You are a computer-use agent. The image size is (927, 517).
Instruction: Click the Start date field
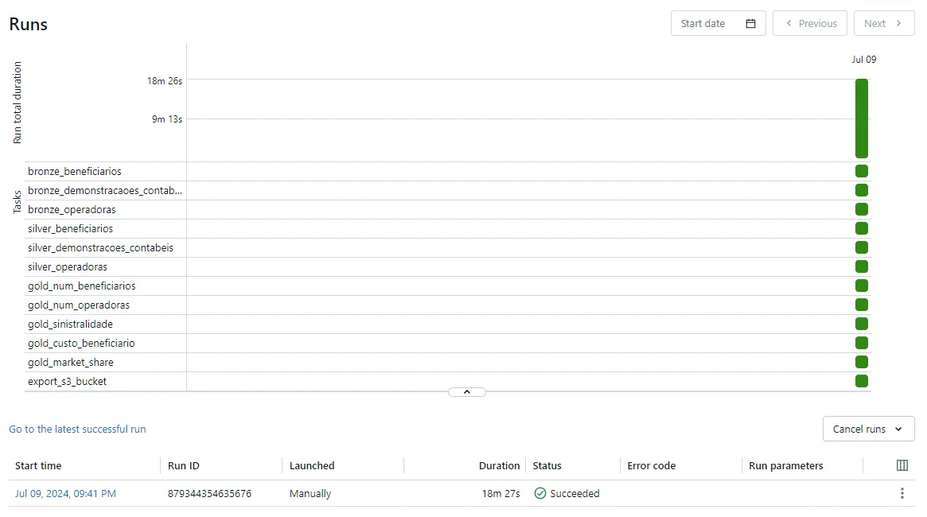tap(719, 24)
